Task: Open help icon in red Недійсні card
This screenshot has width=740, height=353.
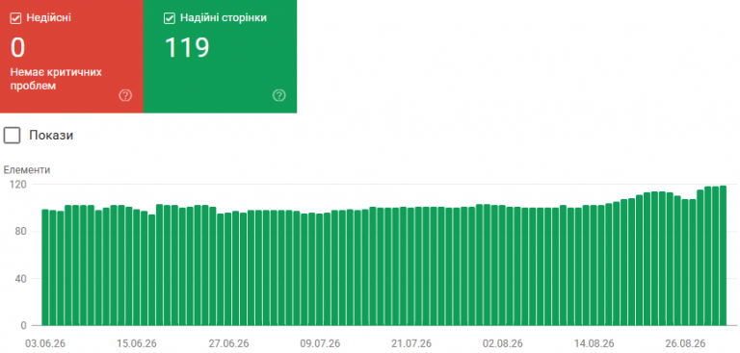Action: 125,95
